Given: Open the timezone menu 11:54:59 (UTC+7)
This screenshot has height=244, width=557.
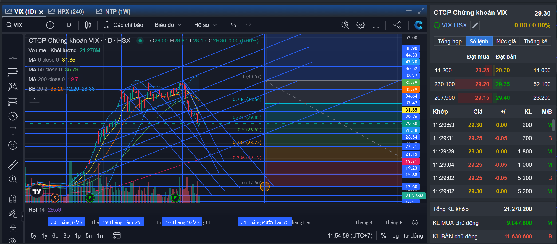Looking at the screenshot, I should coord(350,236).
